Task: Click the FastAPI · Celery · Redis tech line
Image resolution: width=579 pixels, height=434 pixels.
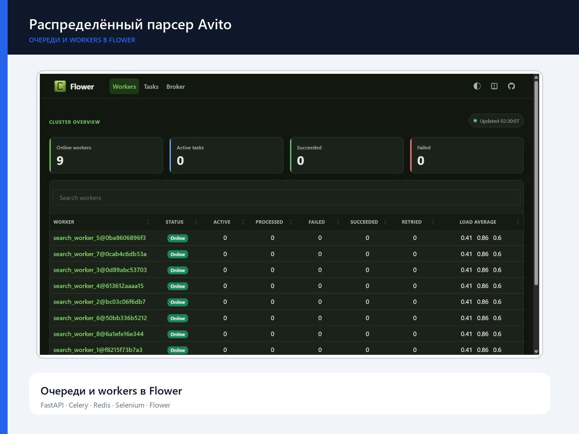Action: coord(105,405)
